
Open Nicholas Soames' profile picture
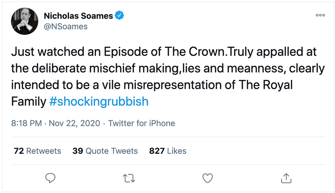[25, 21]
